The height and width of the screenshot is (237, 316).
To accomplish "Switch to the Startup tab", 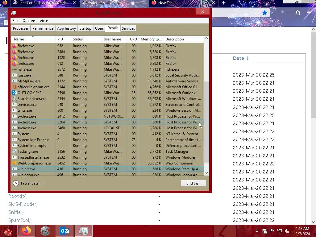I will click(x=85, y=28).
